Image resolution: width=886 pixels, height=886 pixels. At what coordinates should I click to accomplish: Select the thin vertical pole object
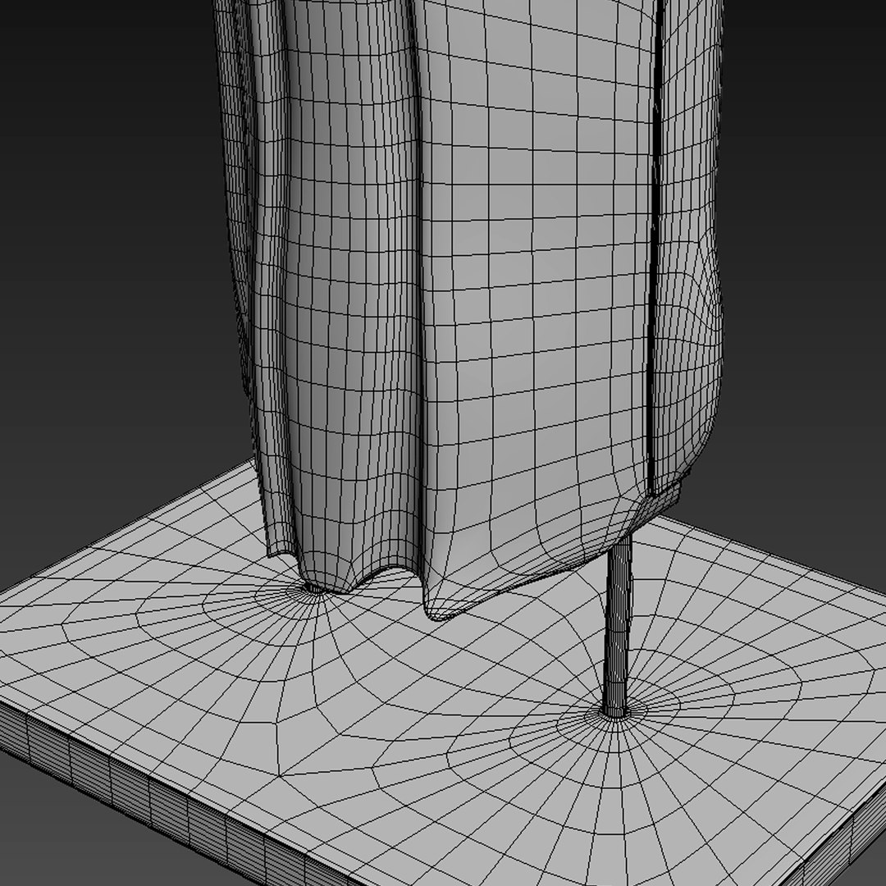tap(618, 628)
